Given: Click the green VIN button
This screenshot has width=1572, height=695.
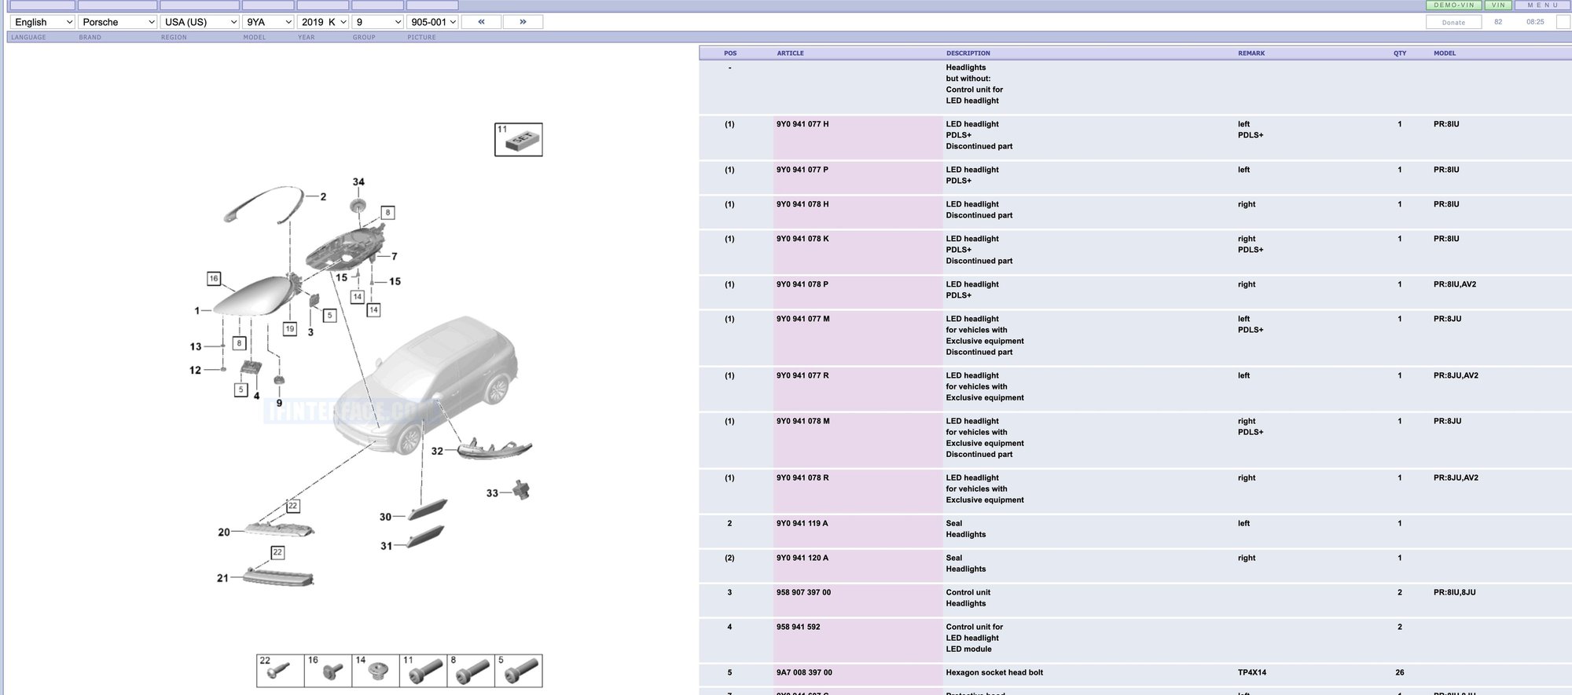Looking at the screenshot, I should pyautogui.click(x=1498, y=5).
